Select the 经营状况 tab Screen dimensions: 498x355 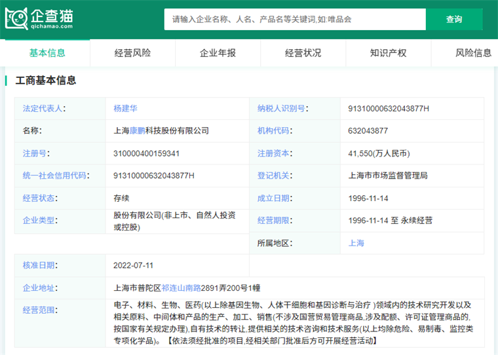tap(303, 53)
